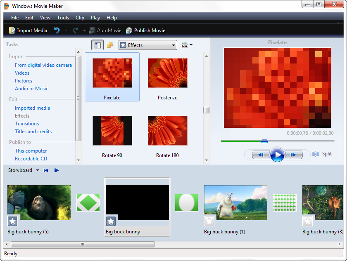Screen dimensions: 347x261
Task: Open the Clip menu
Action: click(80, 18)
